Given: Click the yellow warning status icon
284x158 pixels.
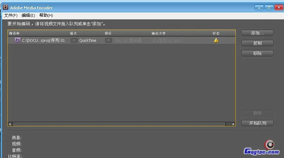Looking at the screenshot, I should [216, 40].
